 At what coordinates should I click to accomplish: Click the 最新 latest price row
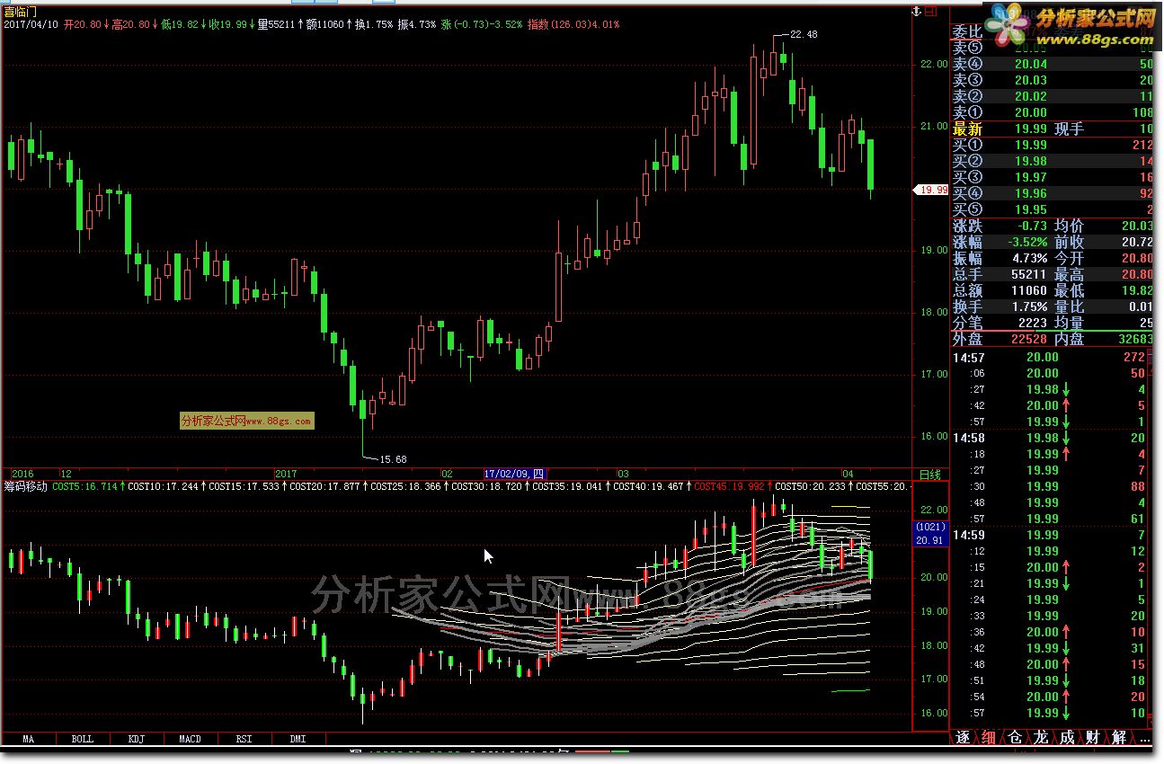(x=1053, y=129)
